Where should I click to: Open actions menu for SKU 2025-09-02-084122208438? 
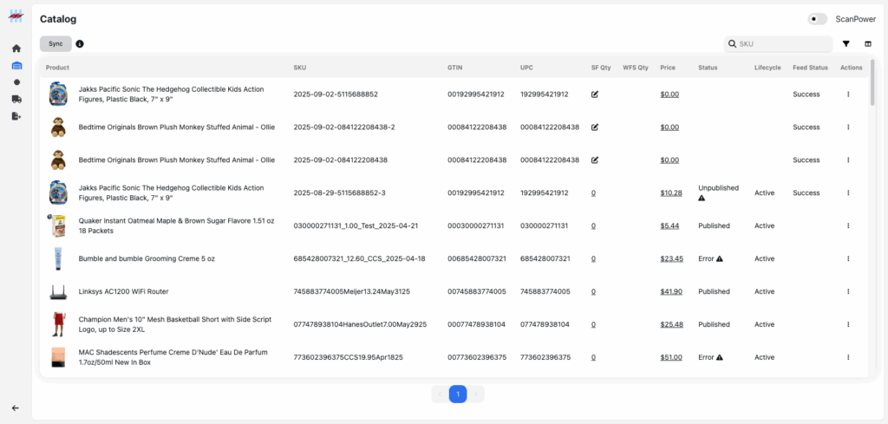[848, 160]
